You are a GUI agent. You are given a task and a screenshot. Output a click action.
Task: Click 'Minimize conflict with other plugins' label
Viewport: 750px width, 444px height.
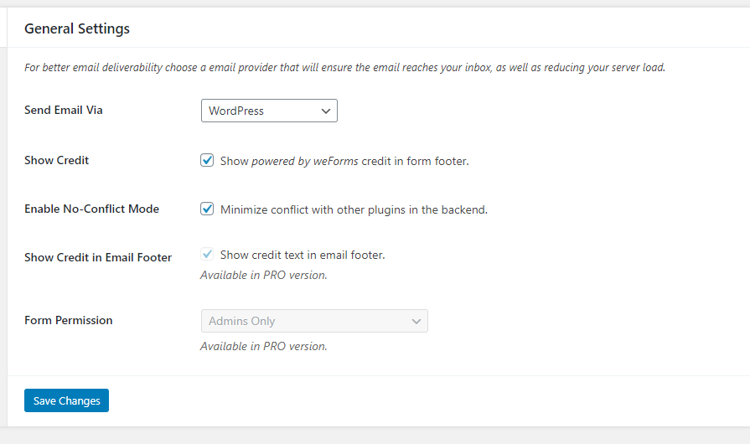[354, 209]
